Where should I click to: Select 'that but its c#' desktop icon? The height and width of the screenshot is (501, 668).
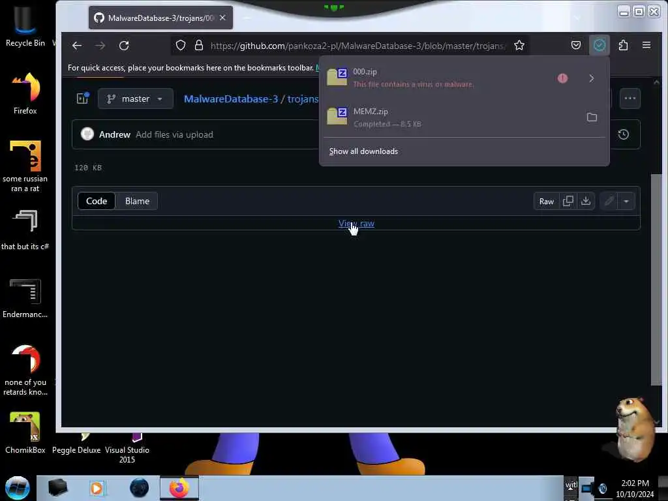(x=25, y=229)
